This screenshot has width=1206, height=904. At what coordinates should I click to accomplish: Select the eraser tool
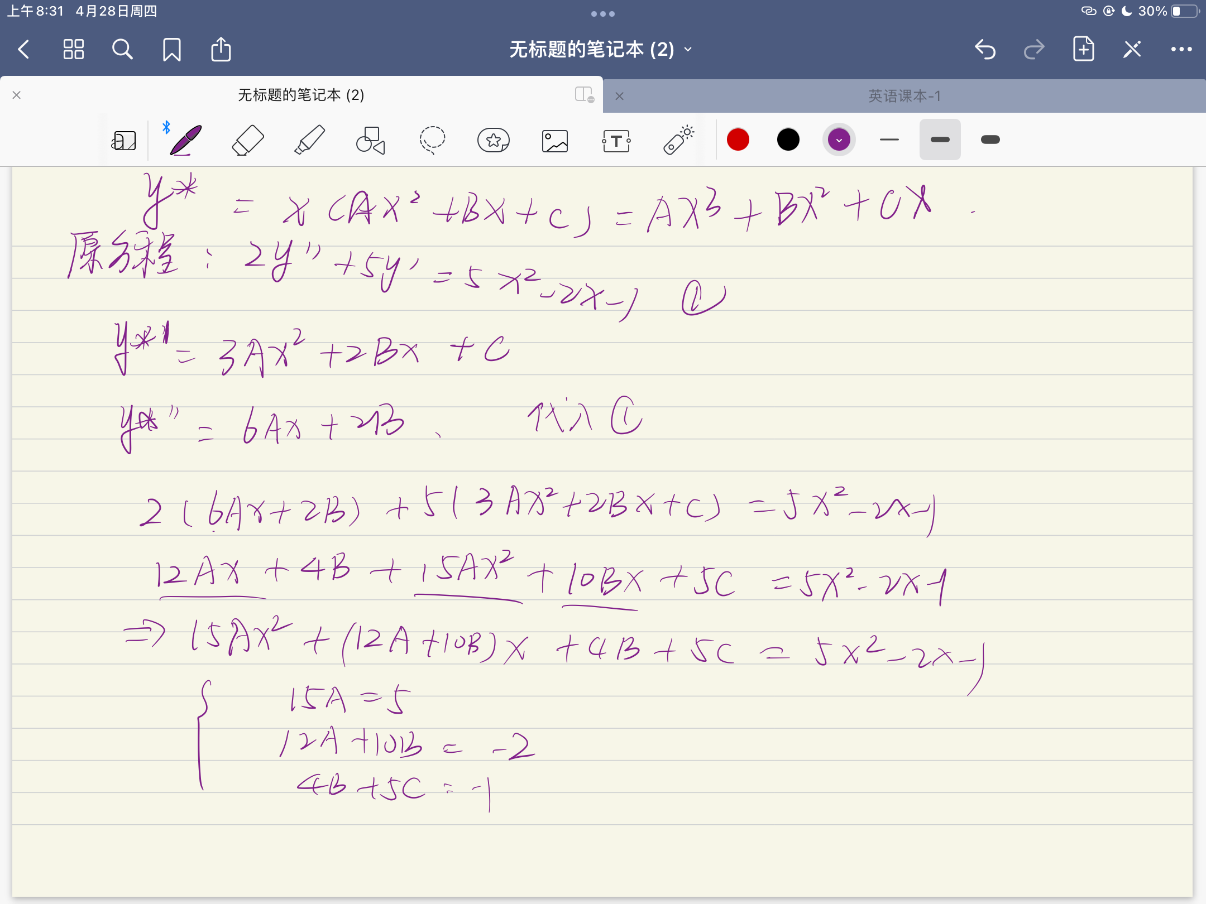pyautogui.click(x=247, y=140)
